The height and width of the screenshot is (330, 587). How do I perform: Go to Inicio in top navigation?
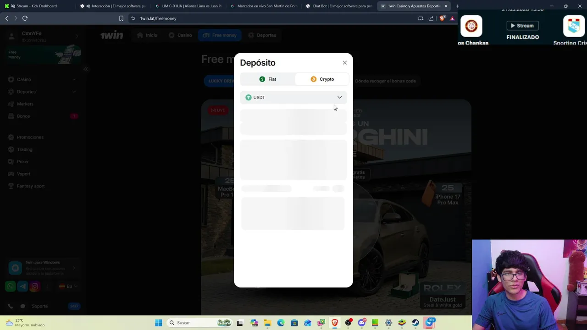(x=147, y=35)
